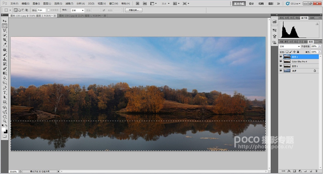This screenshot has width=323, height=174.
Task: Select the Move tool
Action: tap(4, 21)
